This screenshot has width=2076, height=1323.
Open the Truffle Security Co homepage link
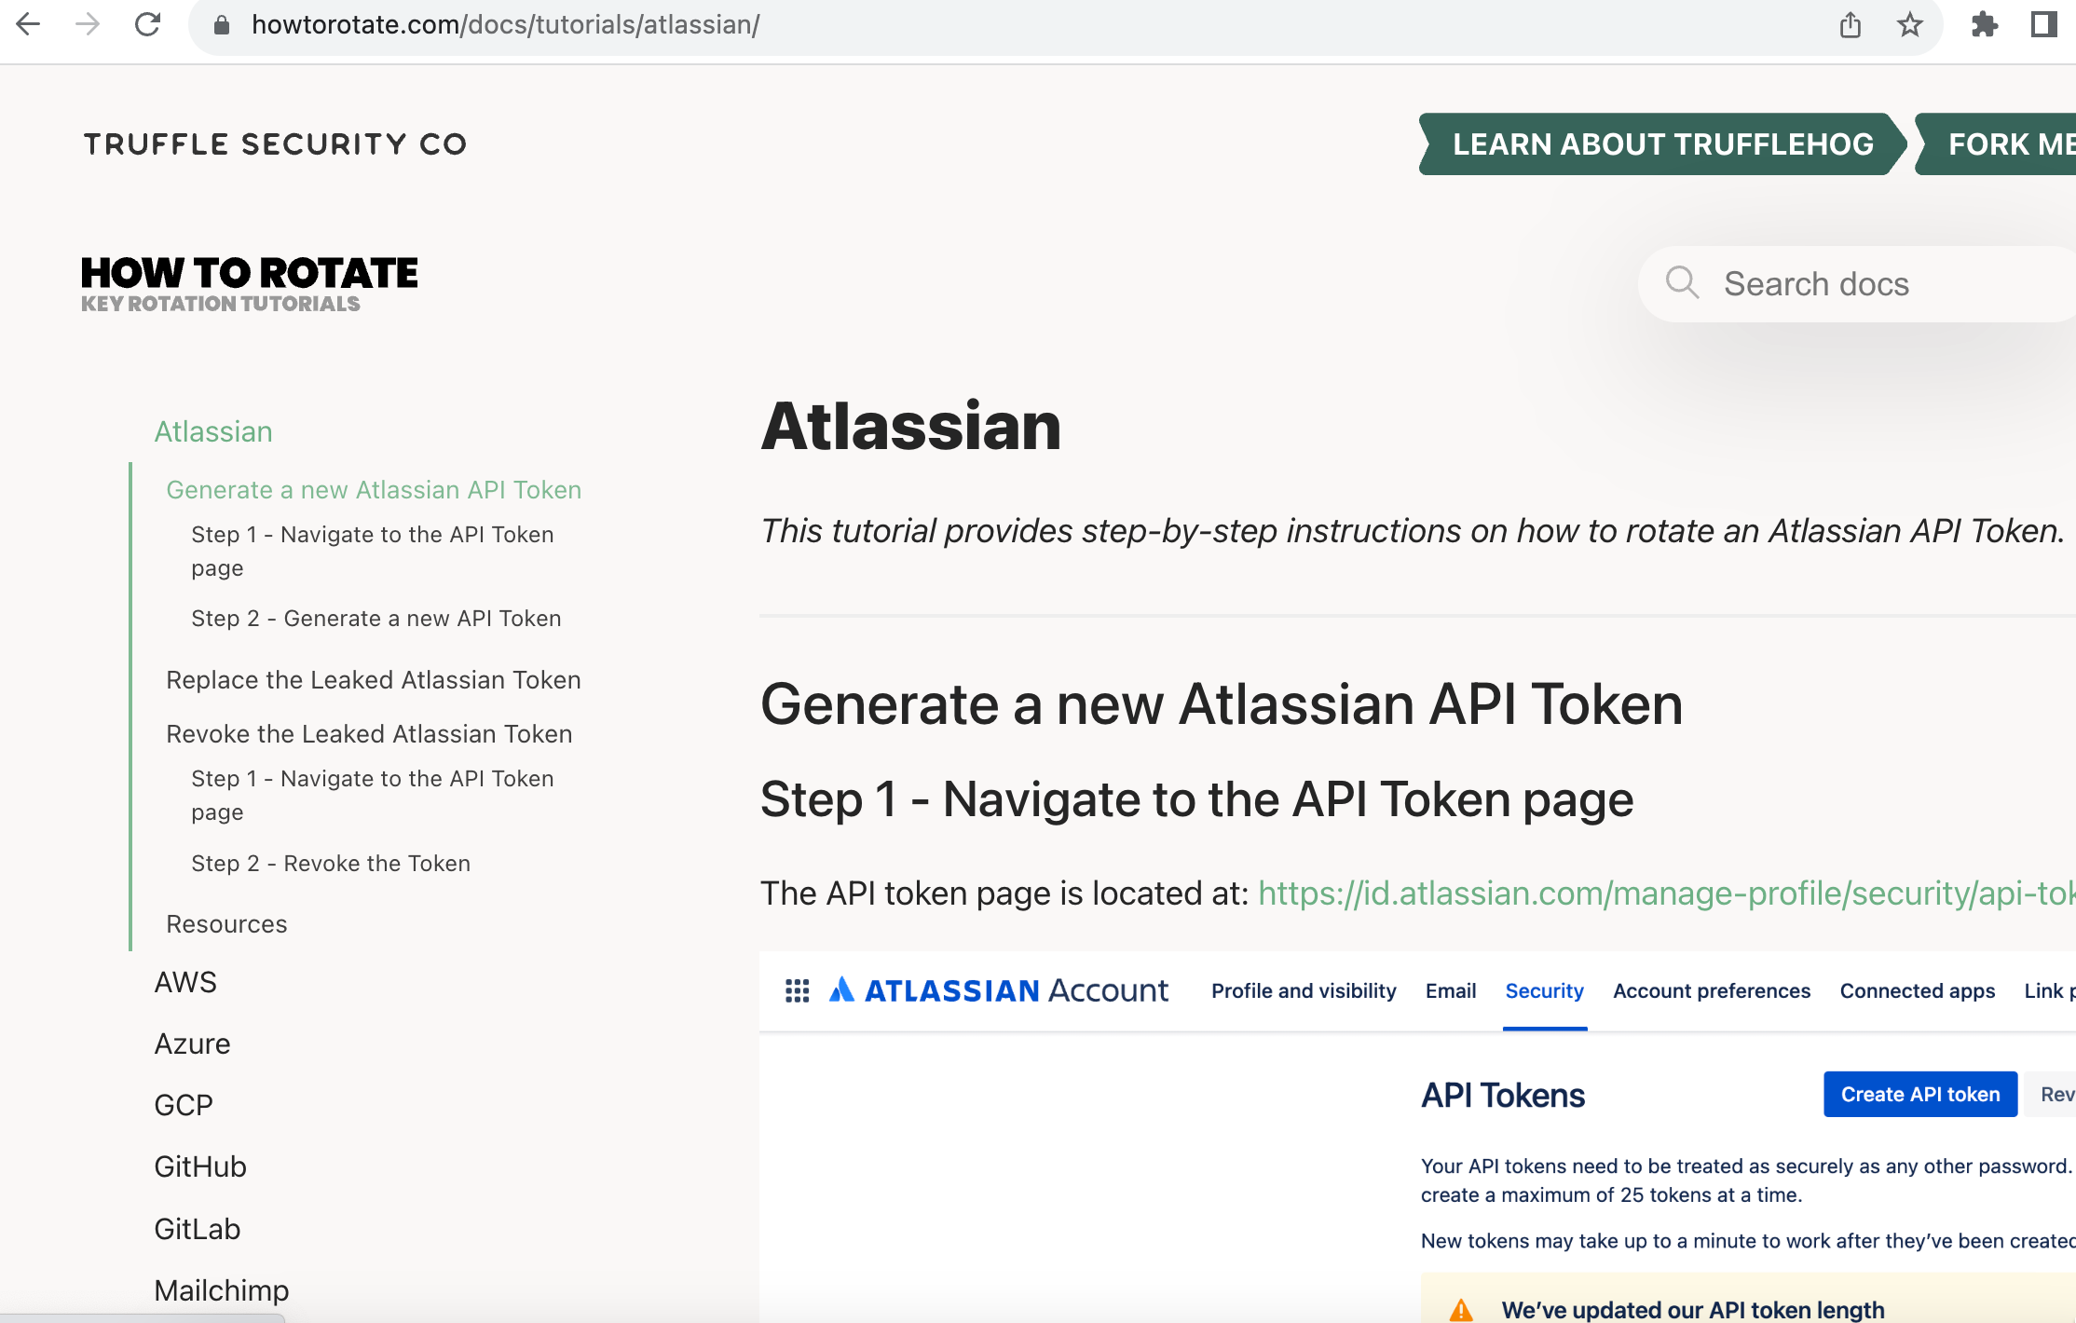[275, 144]
